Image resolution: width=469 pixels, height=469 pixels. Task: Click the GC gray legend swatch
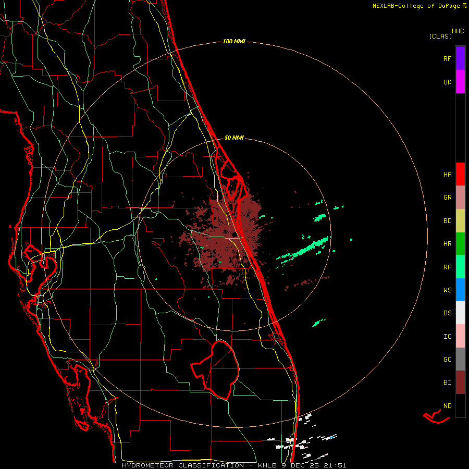460,359
